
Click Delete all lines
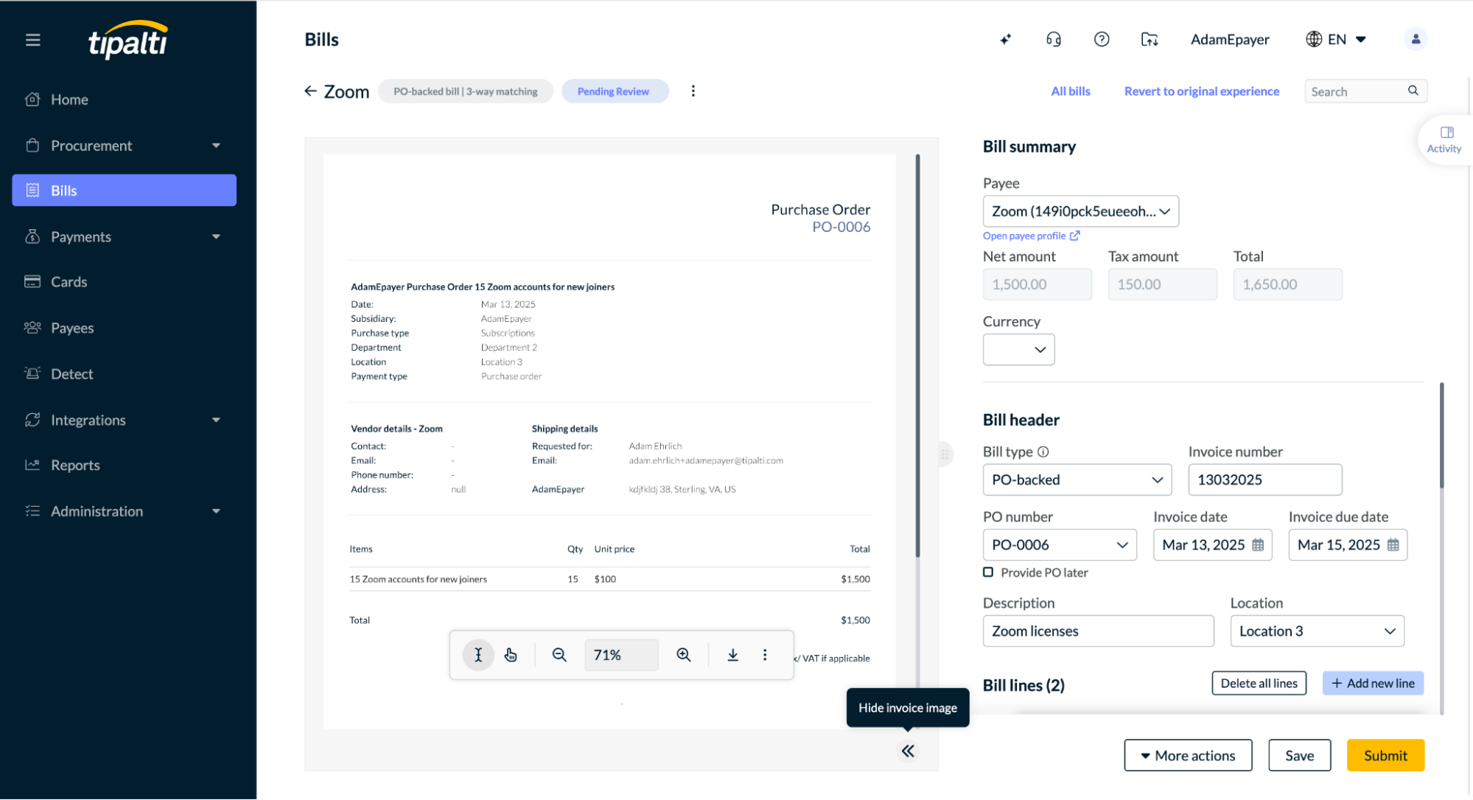1259,684
